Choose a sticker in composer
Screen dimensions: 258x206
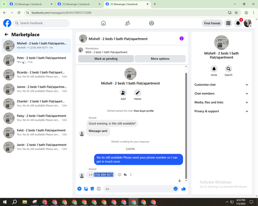(x=92, y=189)
